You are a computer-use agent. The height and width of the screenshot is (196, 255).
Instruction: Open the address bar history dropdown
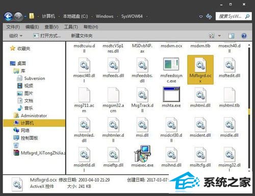[x=201, y=16]
